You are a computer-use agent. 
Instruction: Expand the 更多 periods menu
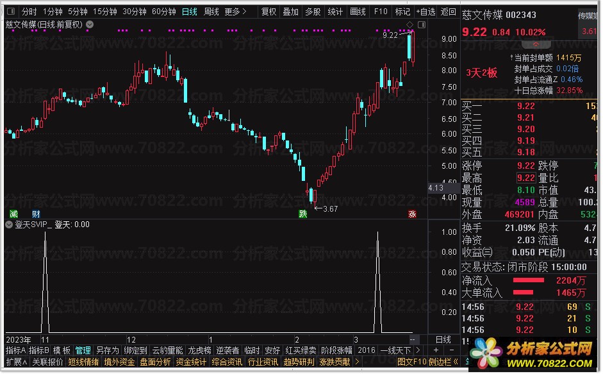(235, 12)
